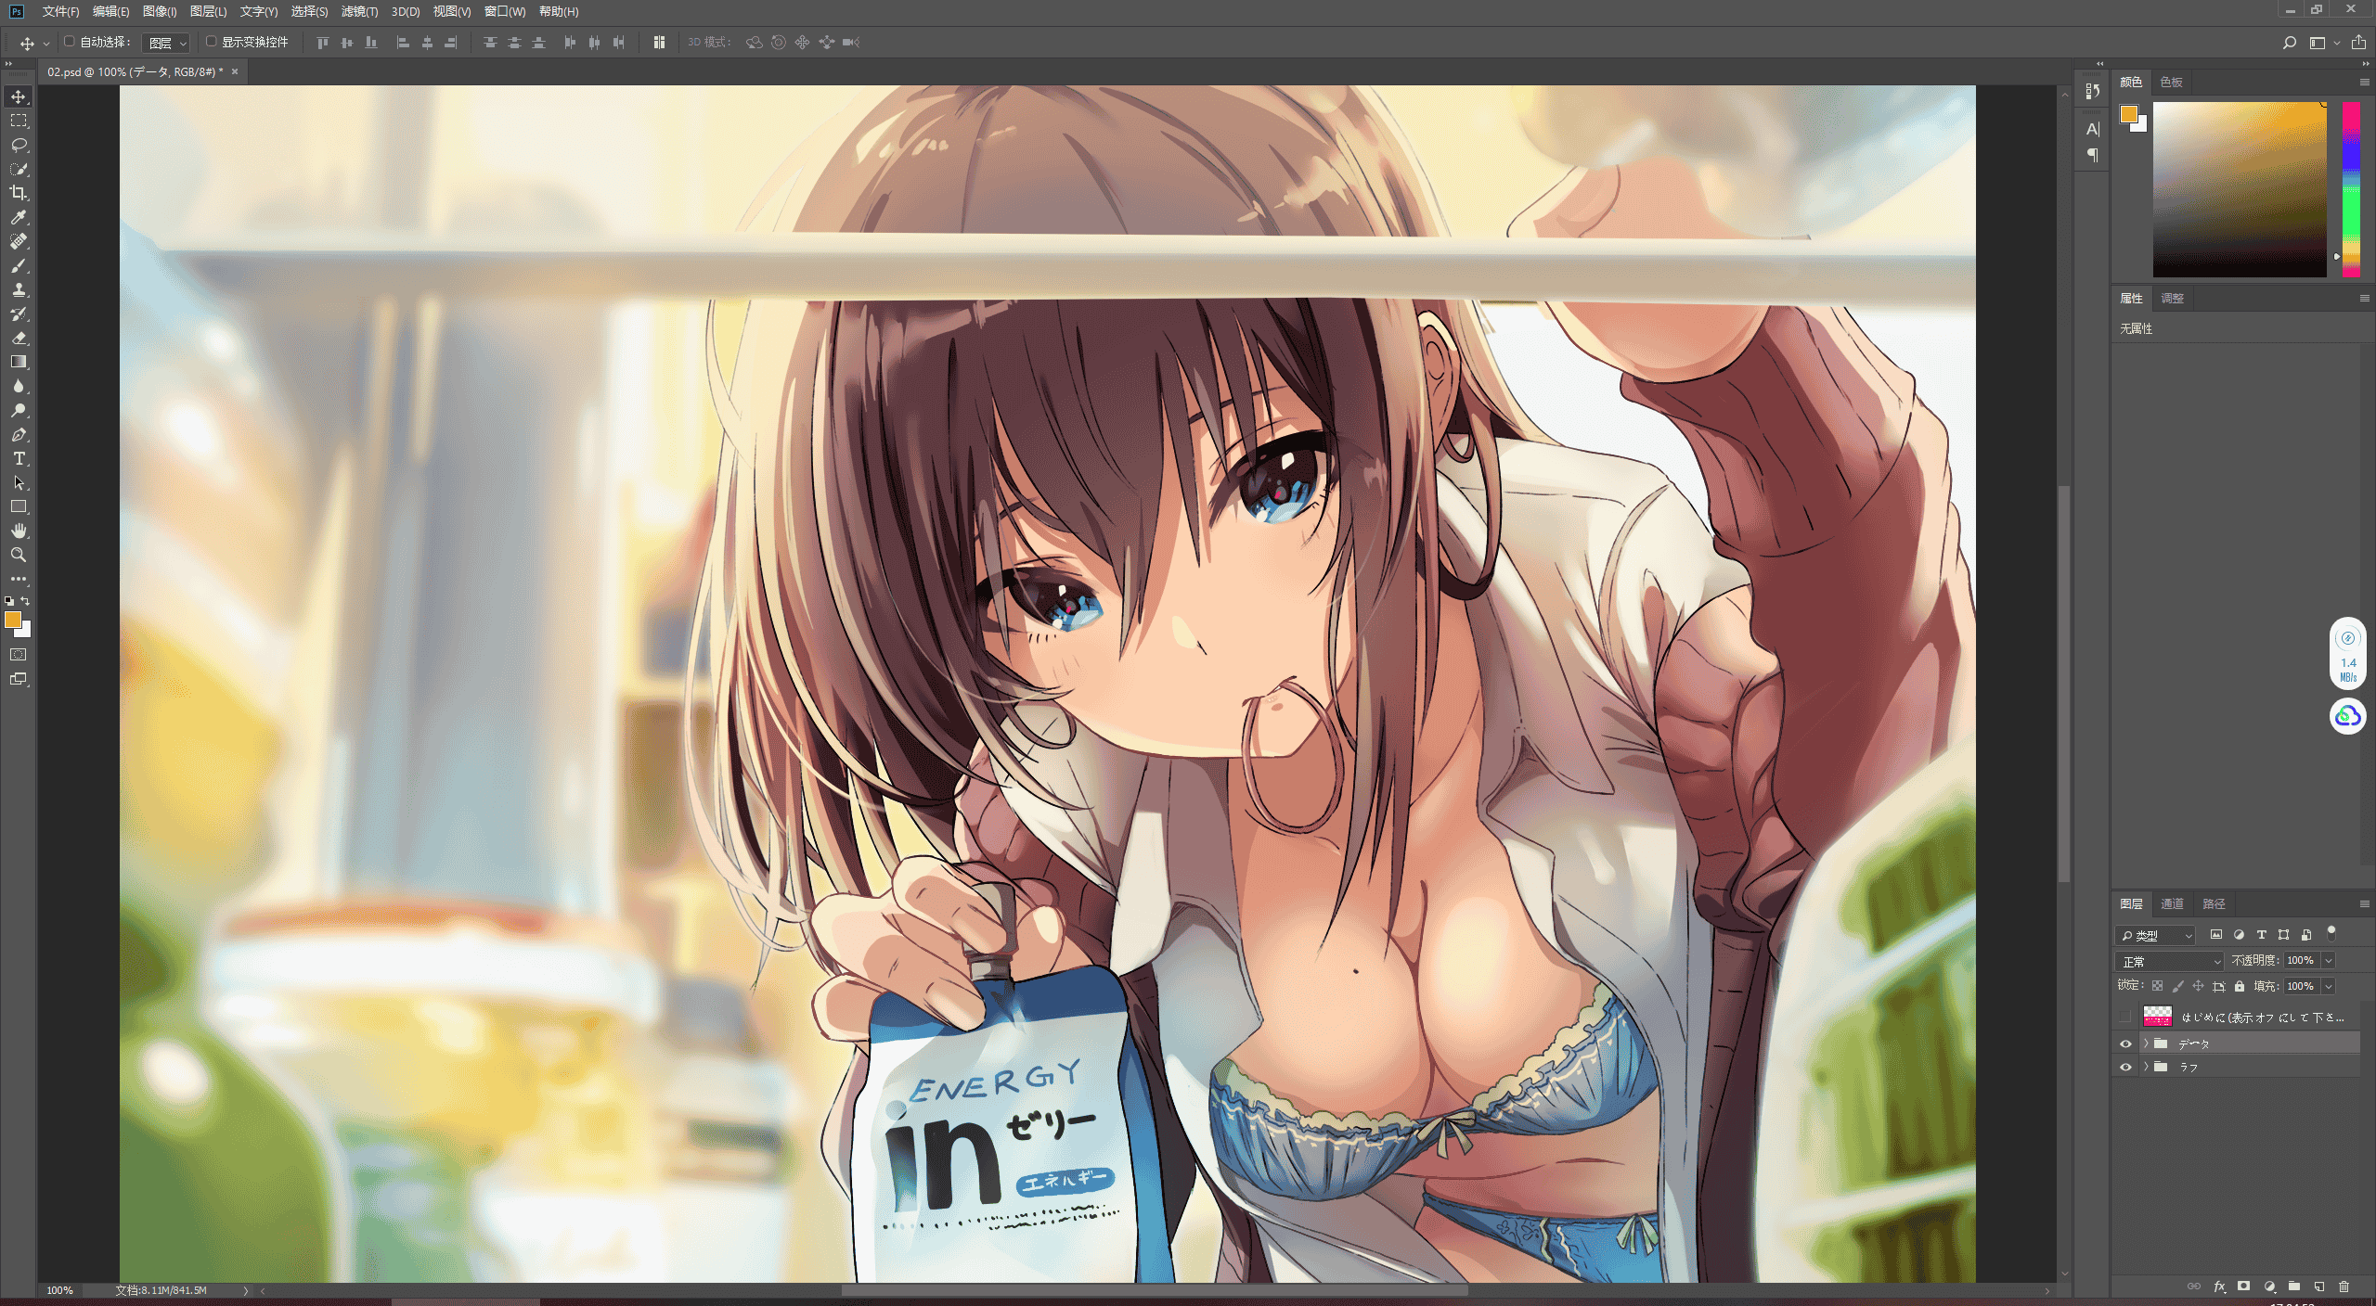Screen dimensions: 2376x1306
Task: Open the 图像(I) menu
Action: point(160,11)
